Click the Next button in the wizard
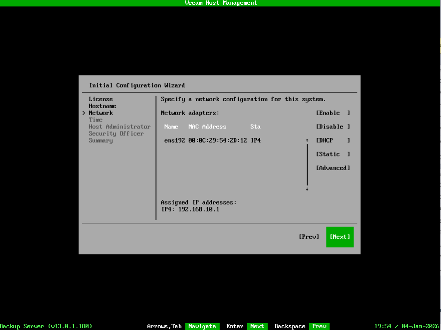The width and height of the screenshot is (441, 330). pyautogui.click(x=340, y=237)
